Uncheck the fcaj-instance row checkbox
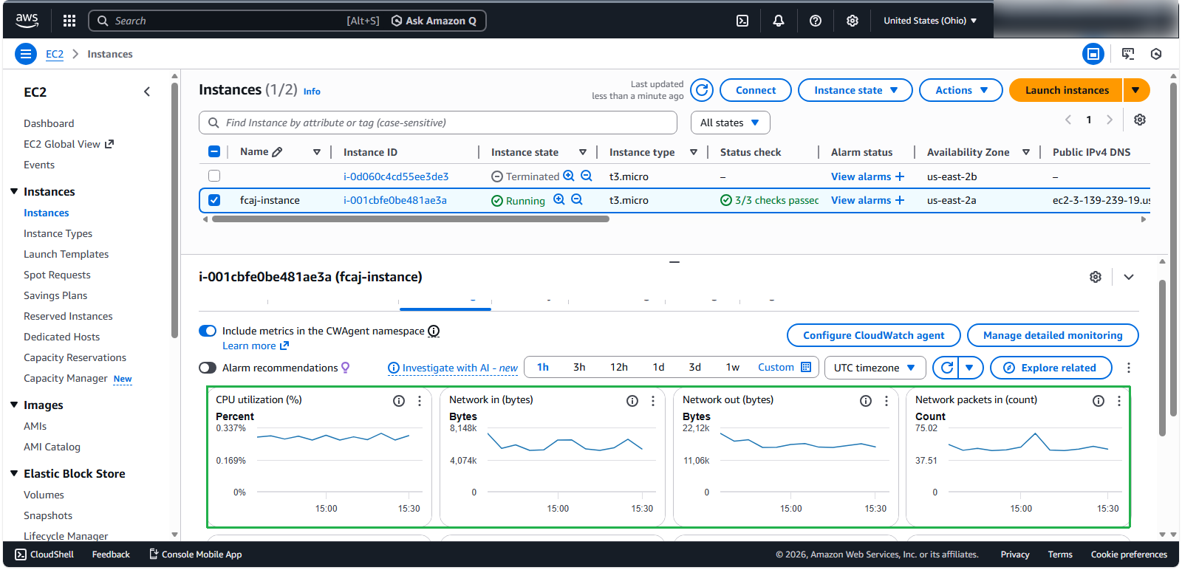Screen dimensions: 1182x570 click(214, 200)
